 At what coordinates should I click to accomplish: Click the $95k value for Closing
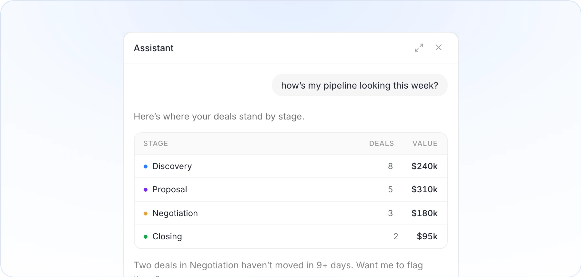[x=427, y=236]
